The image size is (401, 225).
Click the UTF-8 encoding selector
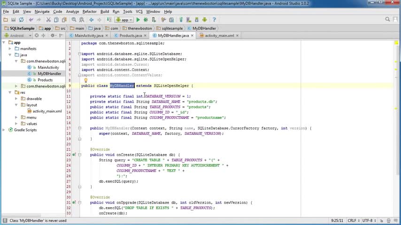(x=367, y=220)
